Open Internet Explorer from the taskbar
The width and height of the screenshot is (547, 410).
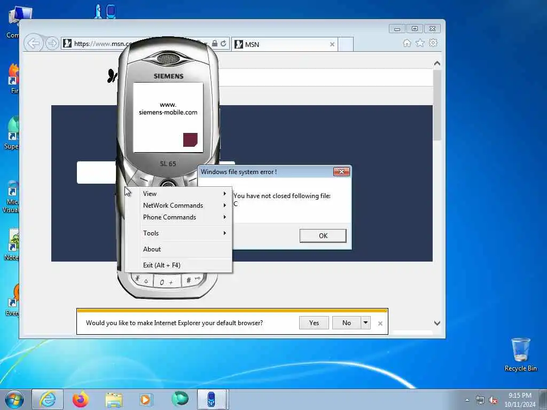tap(48, 399)
